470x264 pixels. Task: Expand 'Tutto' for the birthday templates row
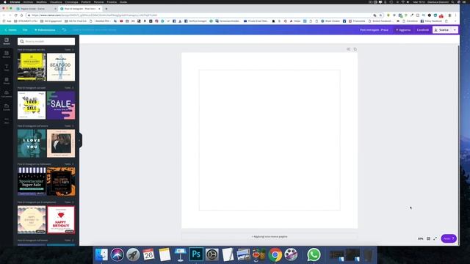coord(69,202)
